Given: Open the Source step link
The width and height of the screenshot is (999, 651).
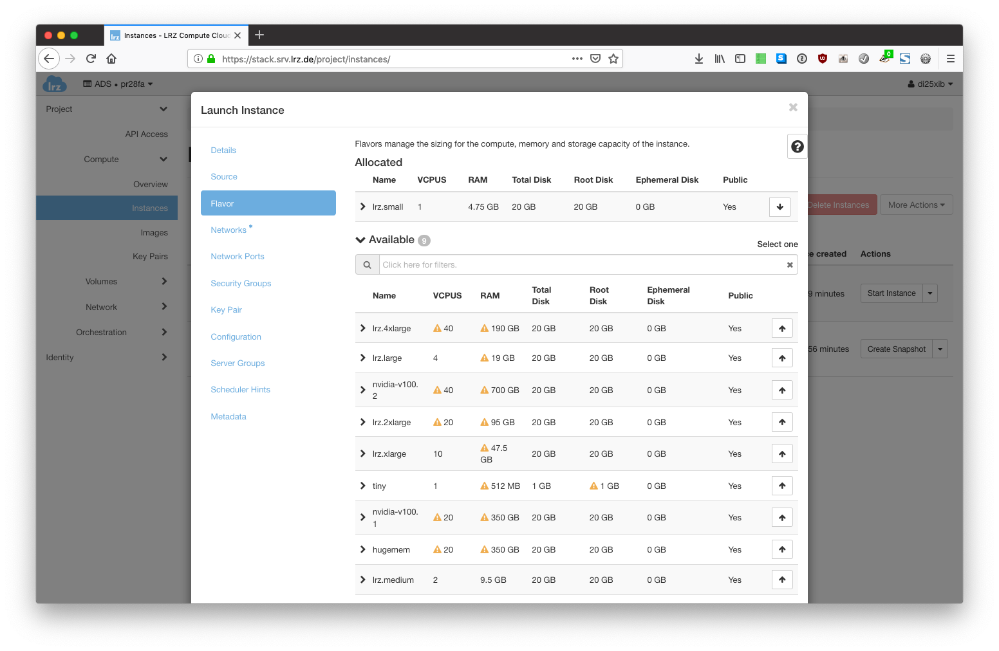Looking at the screenshot, I should click(x=224, y=177).
